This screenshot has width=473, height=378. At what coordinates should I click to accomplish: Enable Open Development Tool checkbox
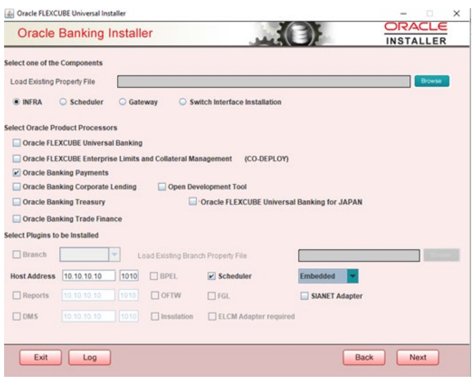coord(162,187)
